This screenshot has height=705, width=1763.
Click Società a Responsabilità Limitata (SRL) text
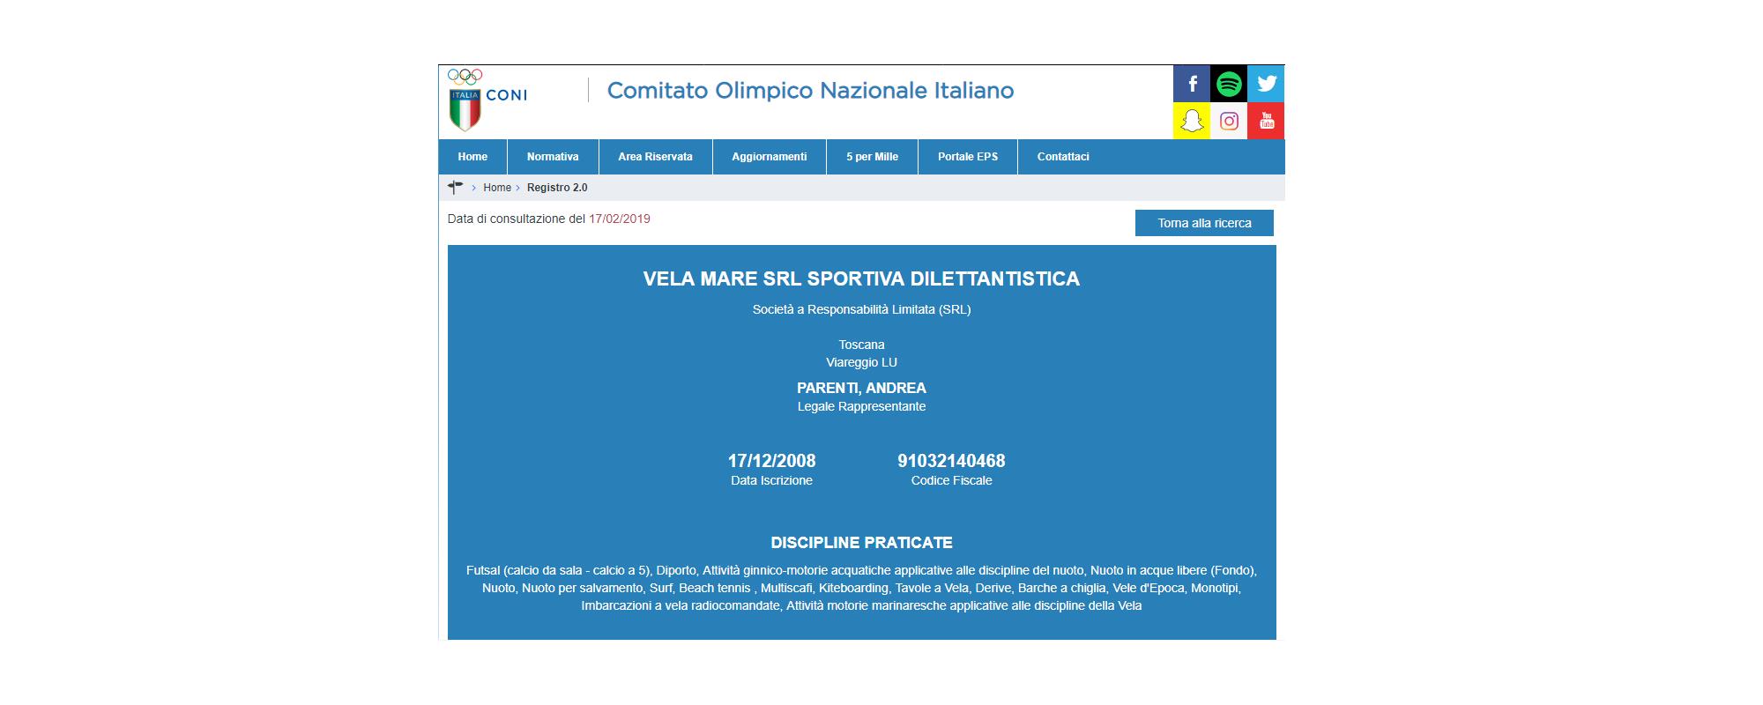(x=861, y=309)
